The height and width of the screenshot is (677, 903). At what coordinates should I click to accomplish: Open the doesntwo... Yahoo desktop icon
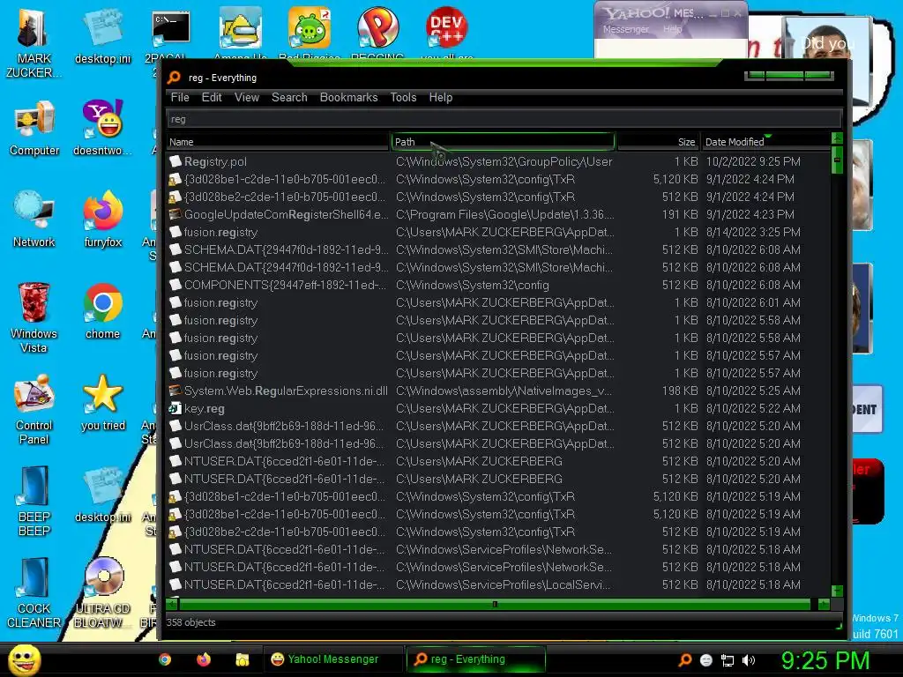(x=102, y=128)
